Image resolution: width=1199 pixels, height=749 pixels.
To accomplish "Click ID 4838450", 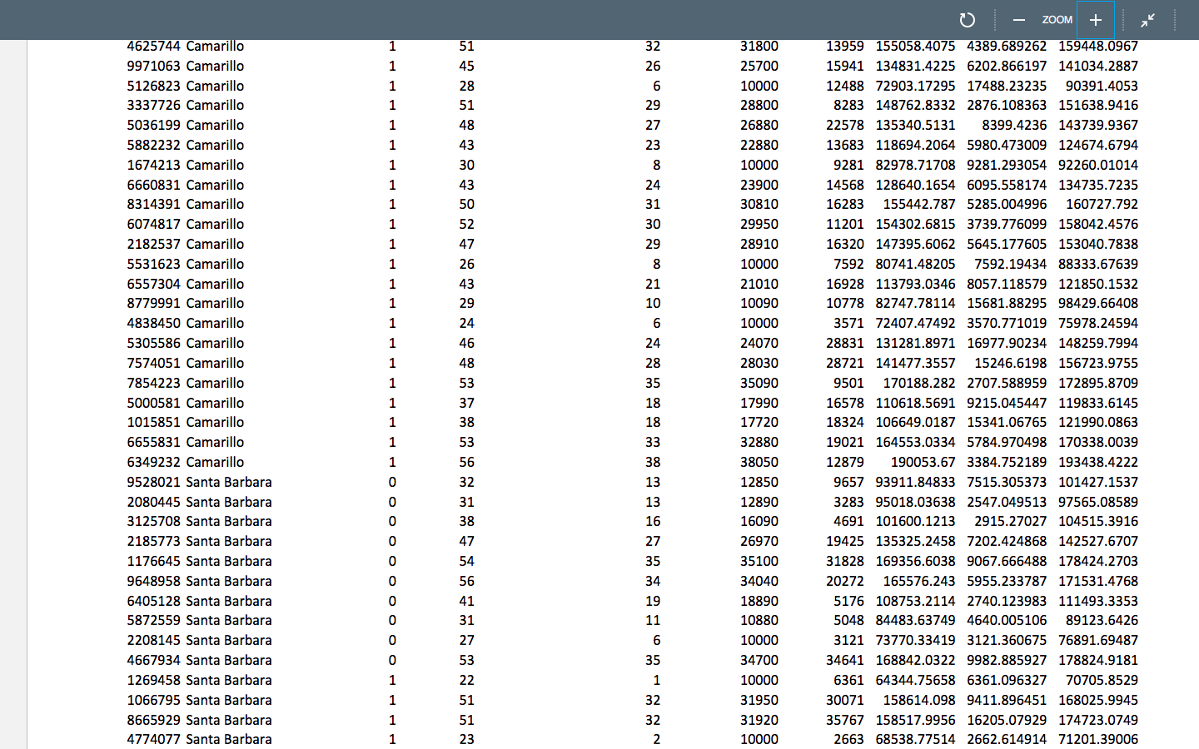I will 153,323.
